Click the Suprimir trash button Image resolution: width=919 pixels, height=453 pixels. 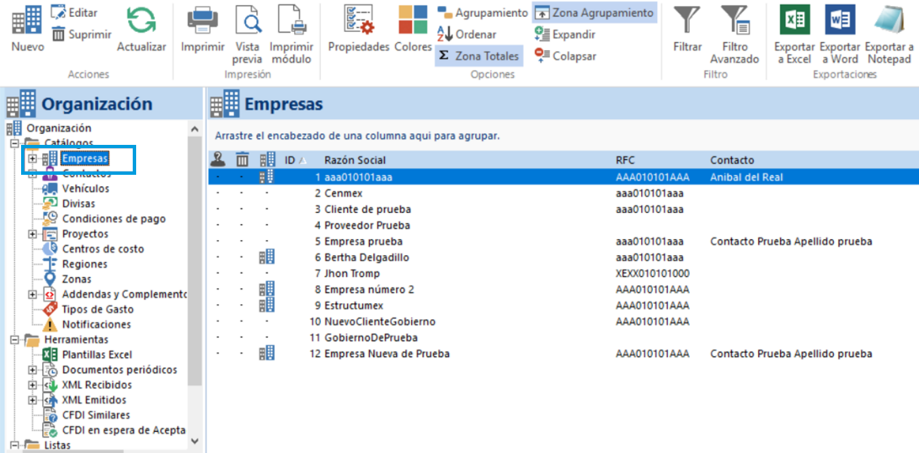[x=82, y=34]
